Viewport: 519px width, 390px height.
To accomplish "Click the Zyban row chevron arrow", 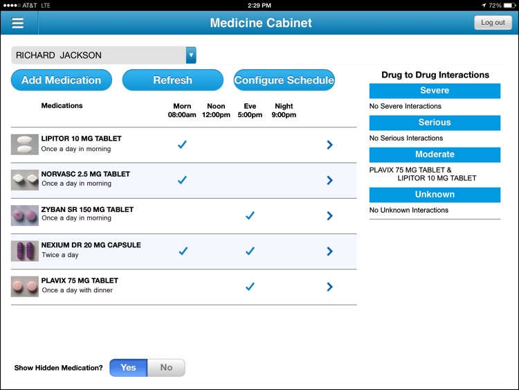I will point(329,215).
